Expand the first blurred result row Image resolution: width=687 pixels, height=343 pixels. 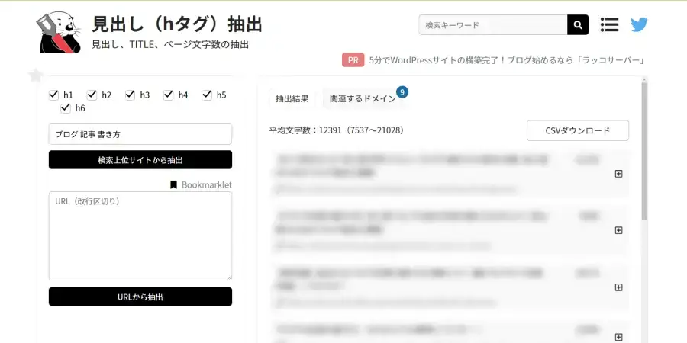tap(618, 174)
